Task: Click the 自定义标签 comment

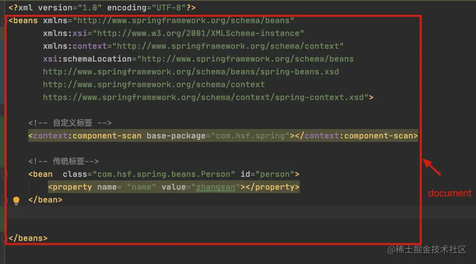Action: click(x=70, y=123)
